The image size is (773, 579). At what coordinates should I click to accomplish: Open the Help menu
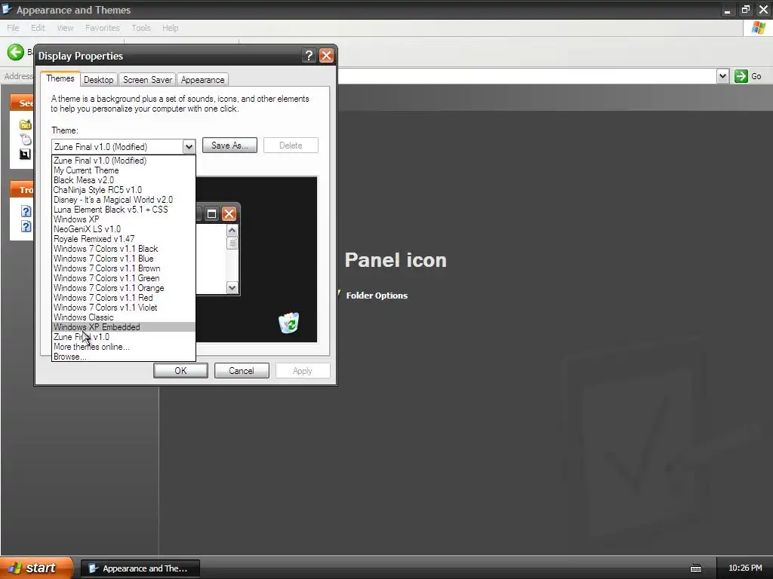tap(171, 28)
